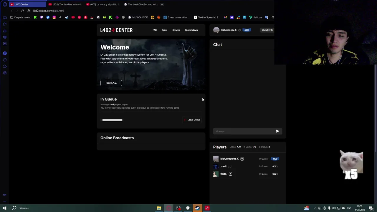This screenshot has height=212, width=377.
Task: Click the Opera GX logo button
Action: click(x=5, y=4)
